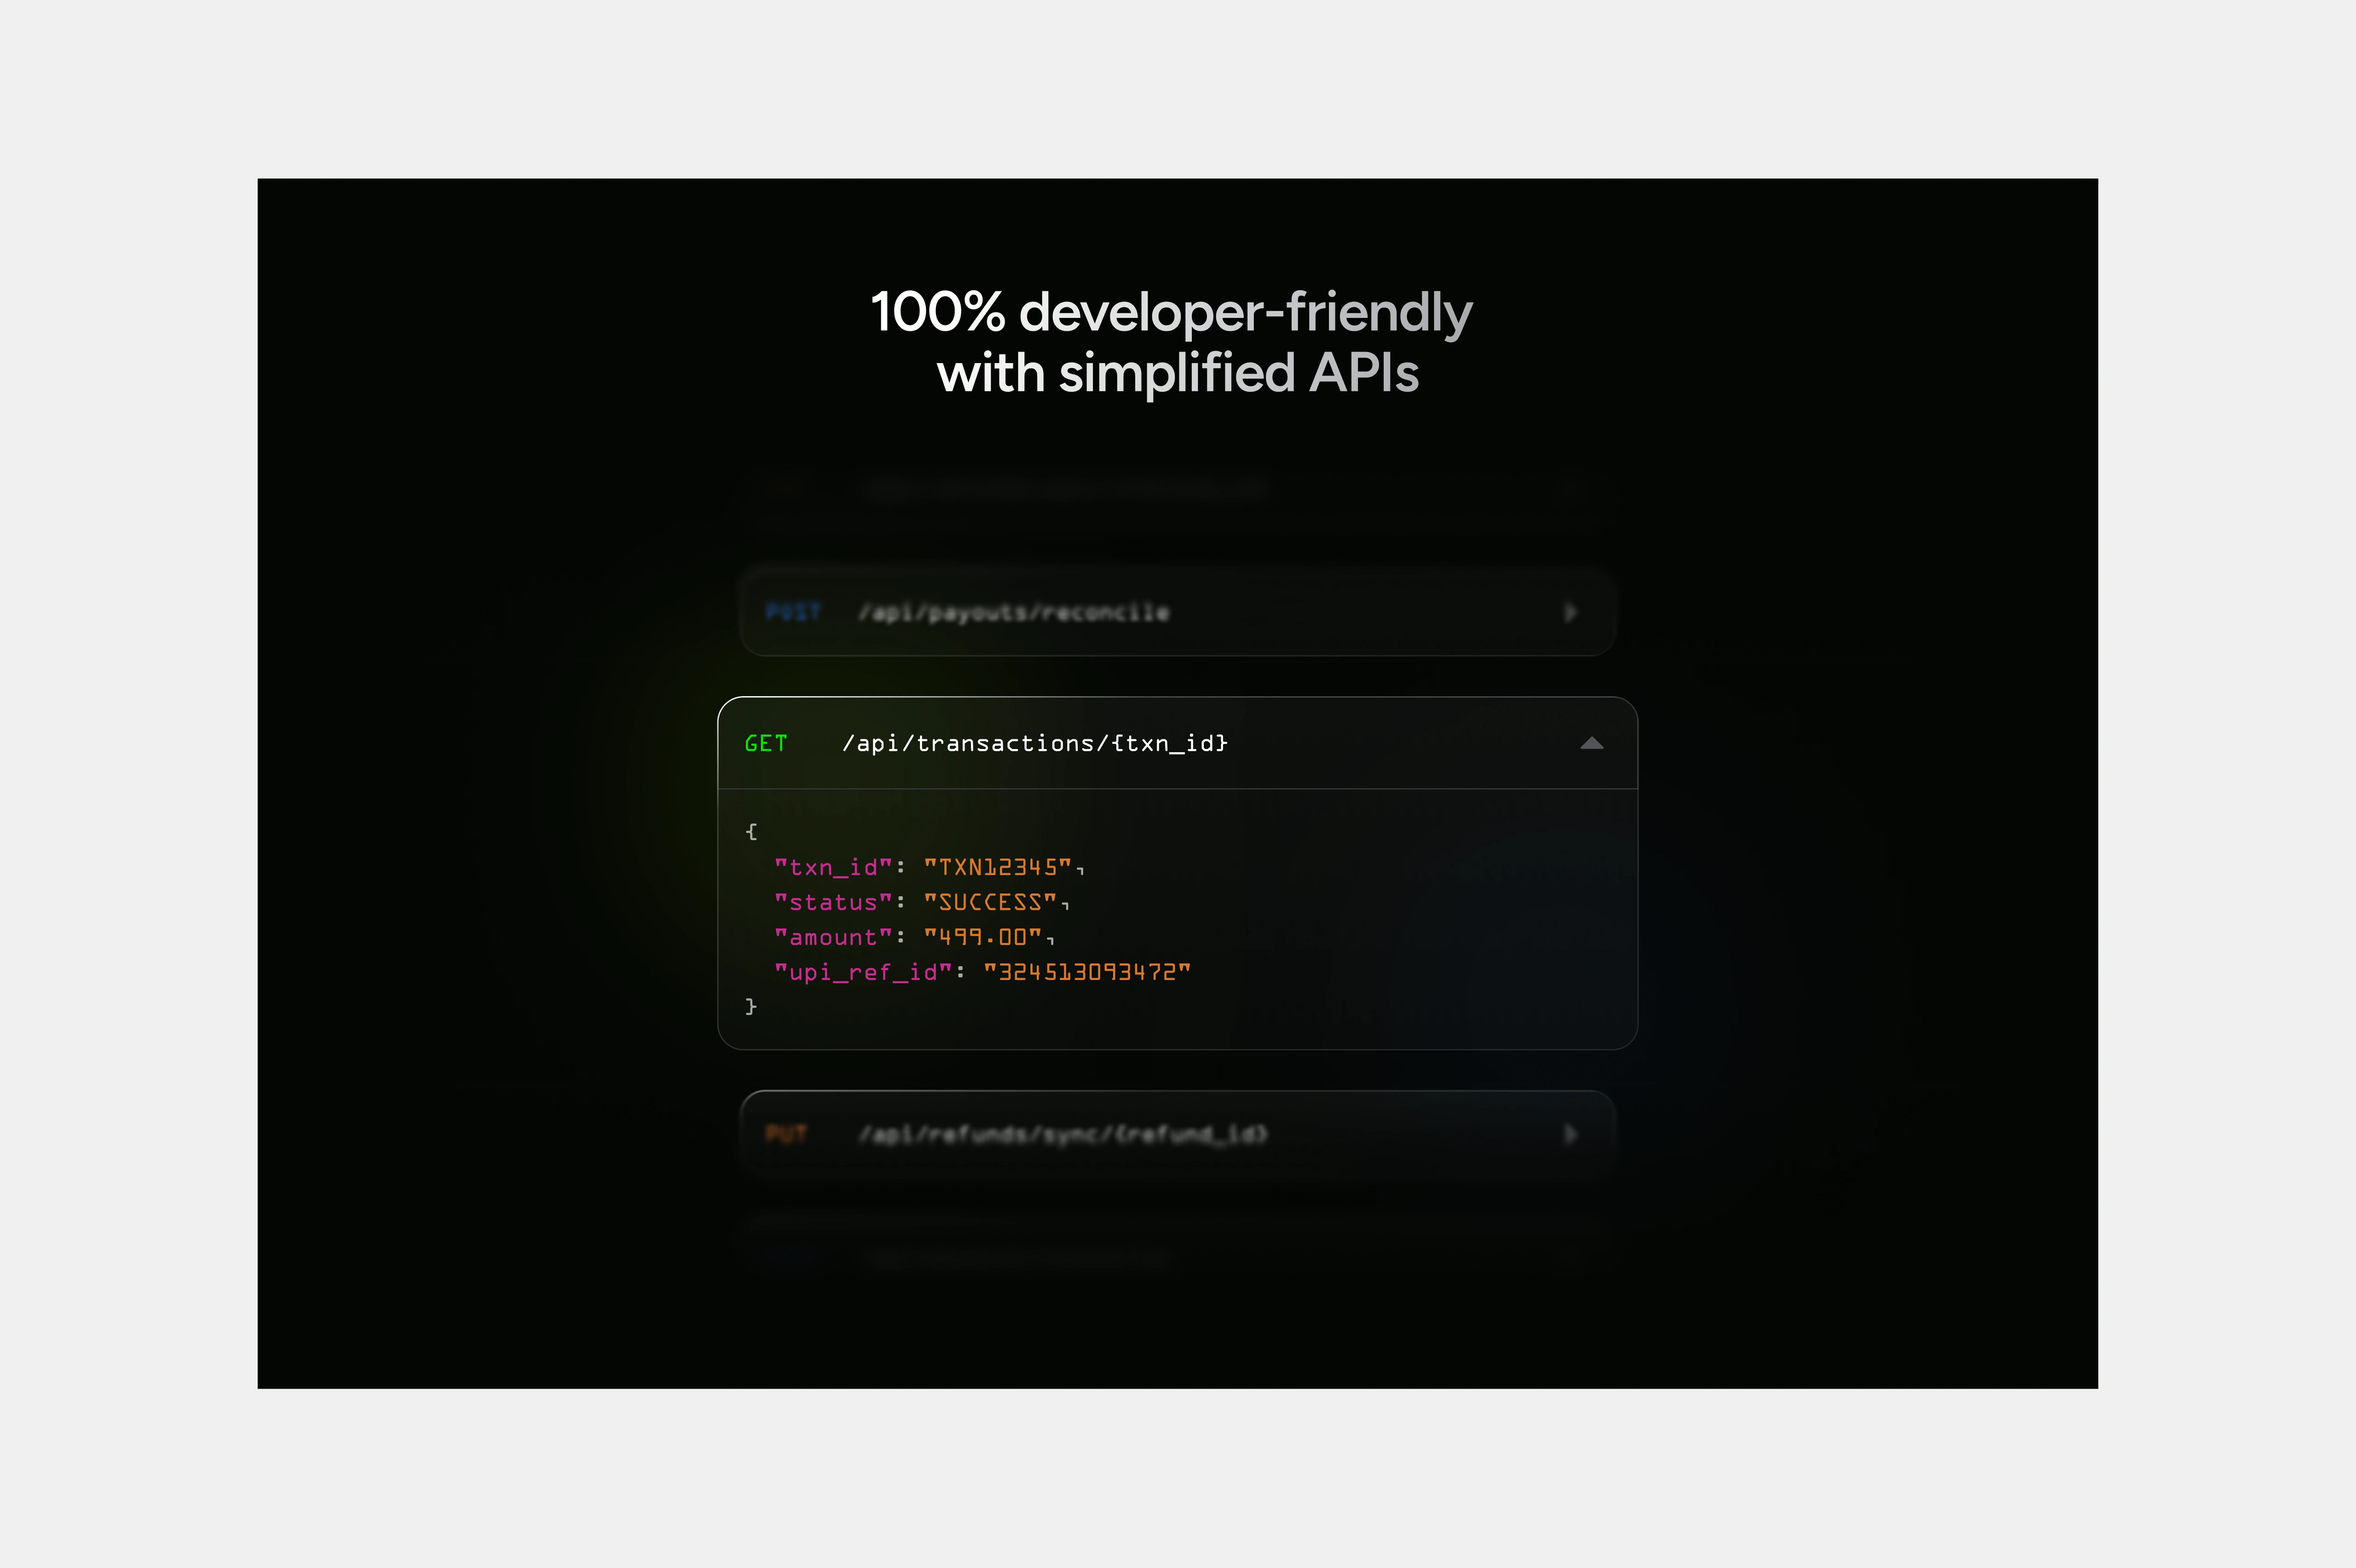Click the /api/transactions/{txn_id} path text

click(1035, 742)
